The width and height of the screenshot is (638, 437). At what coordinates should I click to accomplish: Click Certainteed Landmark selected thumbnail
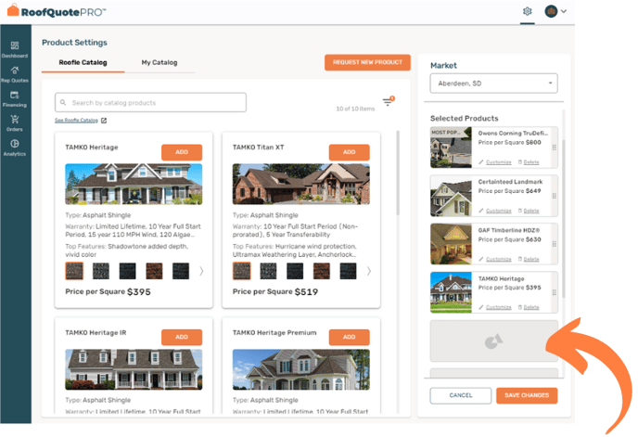pos(451,196)
